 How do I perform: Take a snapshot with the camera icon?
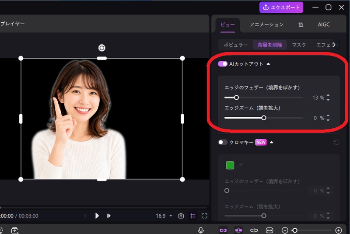[x=181, y=216]
